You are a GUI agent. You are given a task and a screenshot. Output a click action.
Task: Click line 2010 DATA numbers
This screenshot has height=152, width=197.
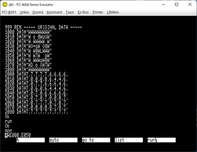[37, 79]
